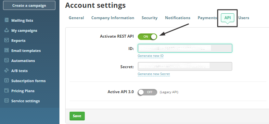Screen dimensions: 269x124
Task: Click the Generate new ID link
Action: (x=150, y=56)
